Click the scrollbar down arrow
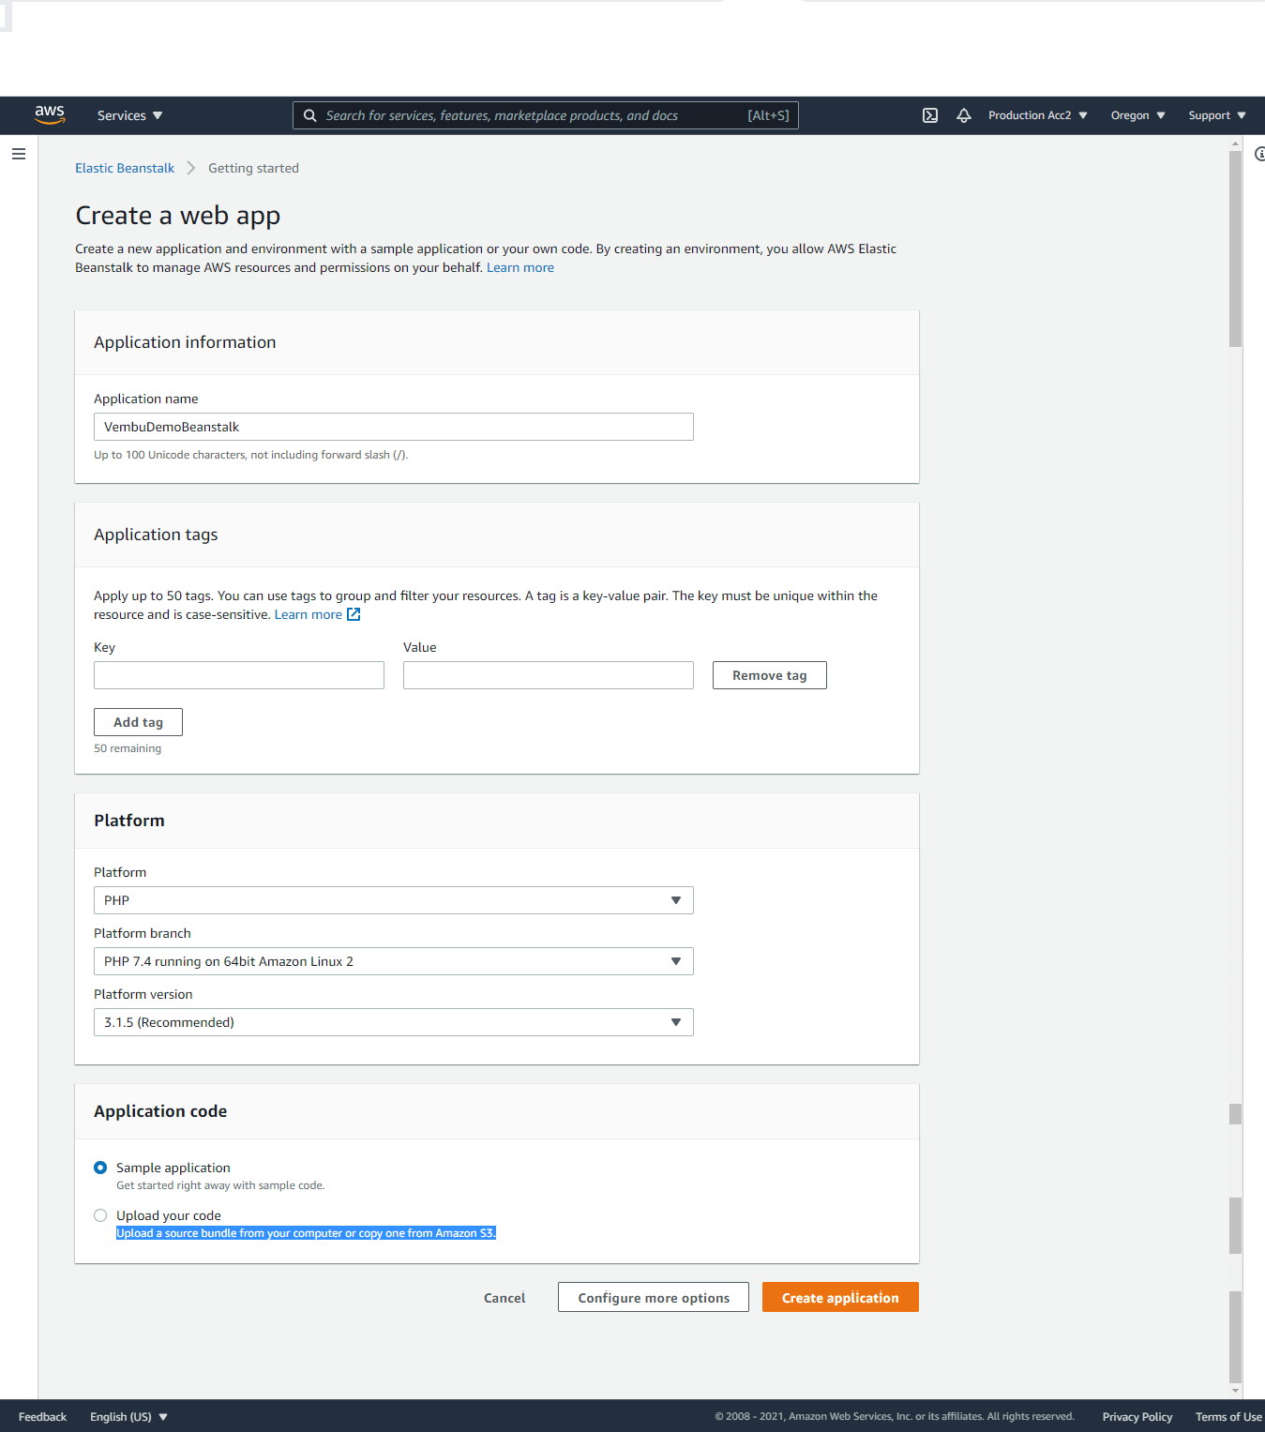The width and height of the screenshot is (1265, 1432). pyautogui.click(x=1235, y=1391)
